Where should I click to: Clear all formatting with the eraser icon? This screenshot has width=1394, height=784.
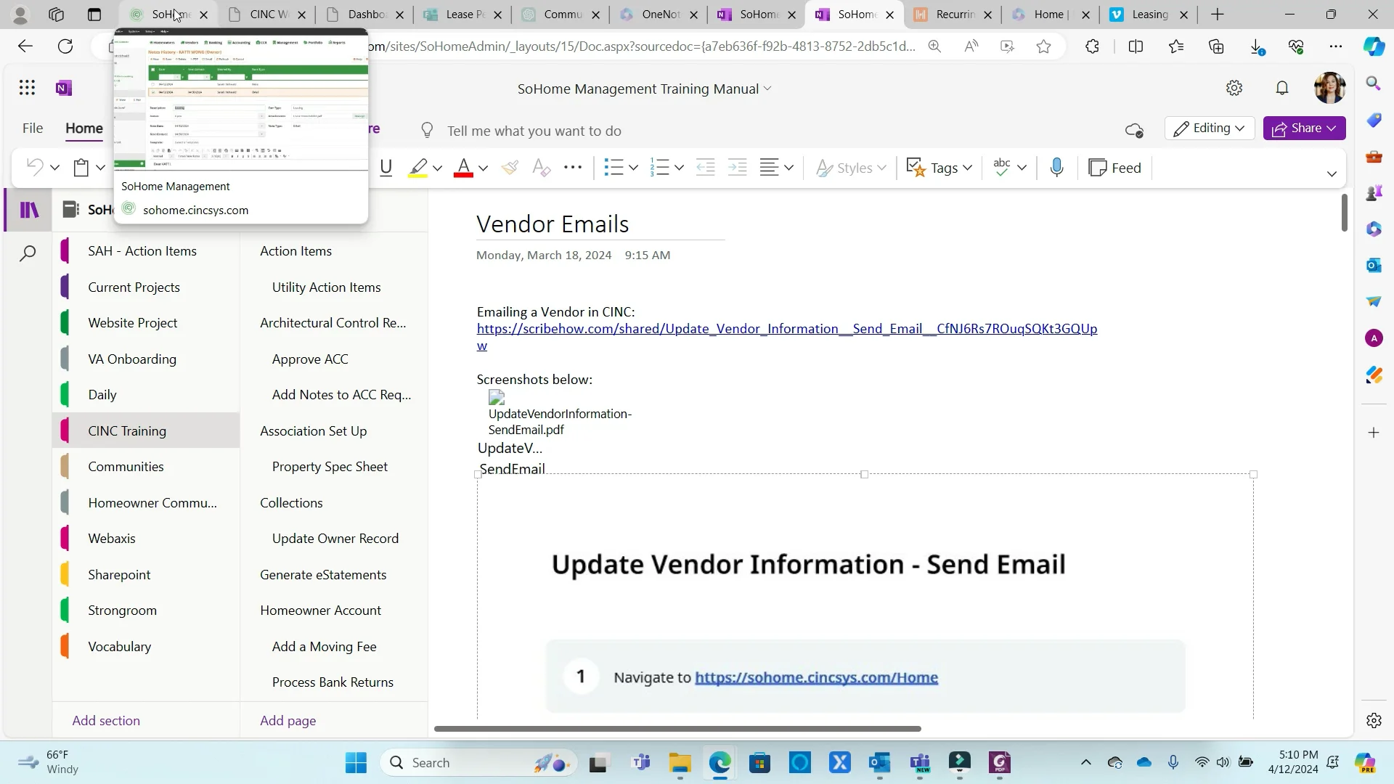coord(542,167)
